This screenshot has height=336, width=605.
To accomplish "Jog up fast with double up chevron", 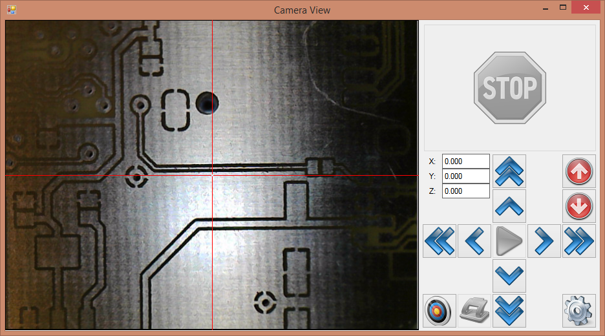I will click(509, 171).
